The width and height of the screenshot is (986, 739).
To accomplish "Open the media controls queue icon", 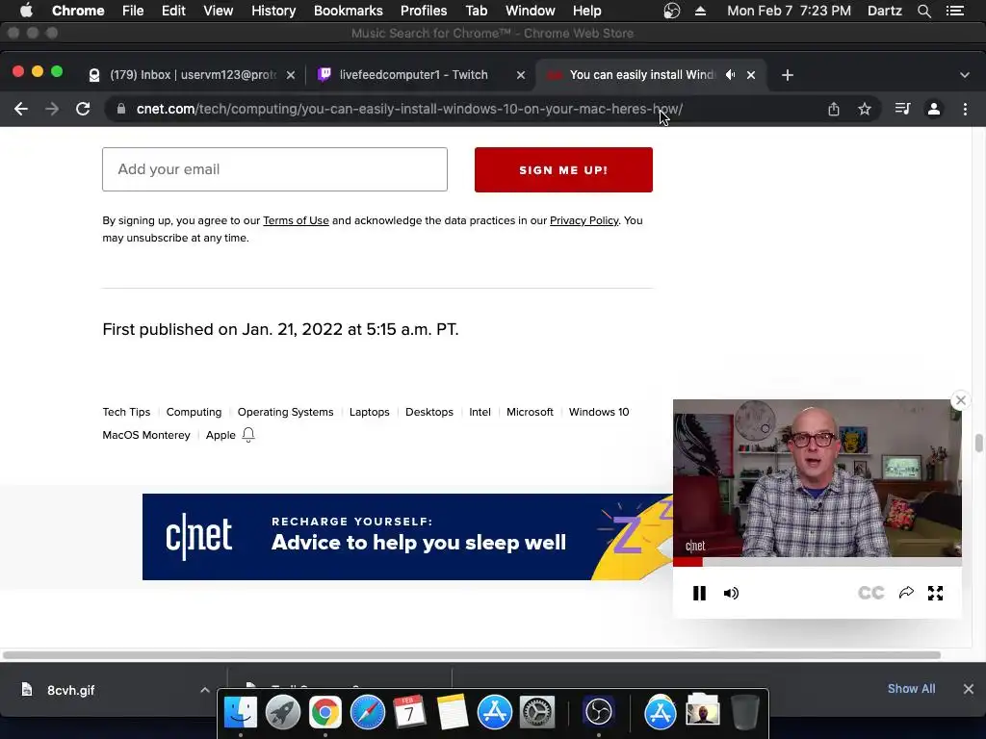I will point(902,109).
